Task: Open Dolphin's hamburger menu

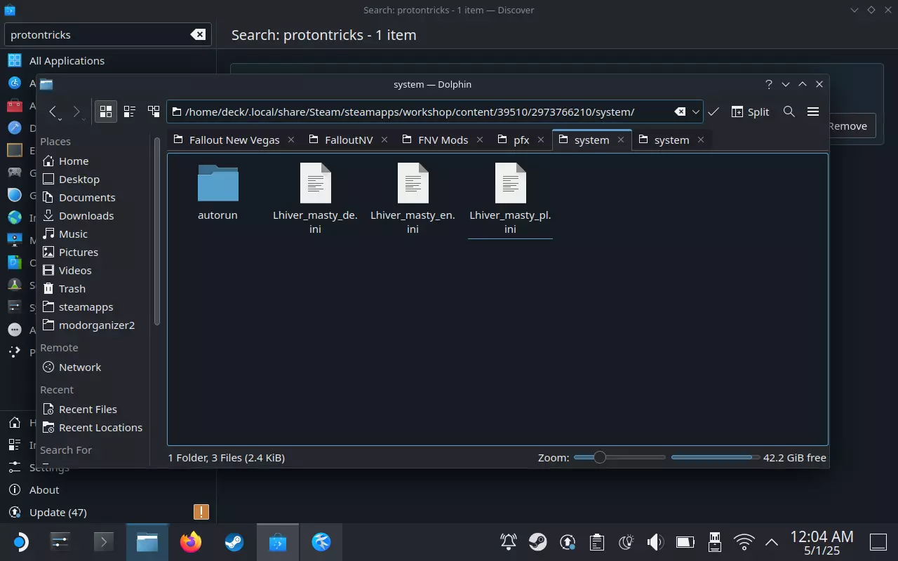Action: coord(813,111)
